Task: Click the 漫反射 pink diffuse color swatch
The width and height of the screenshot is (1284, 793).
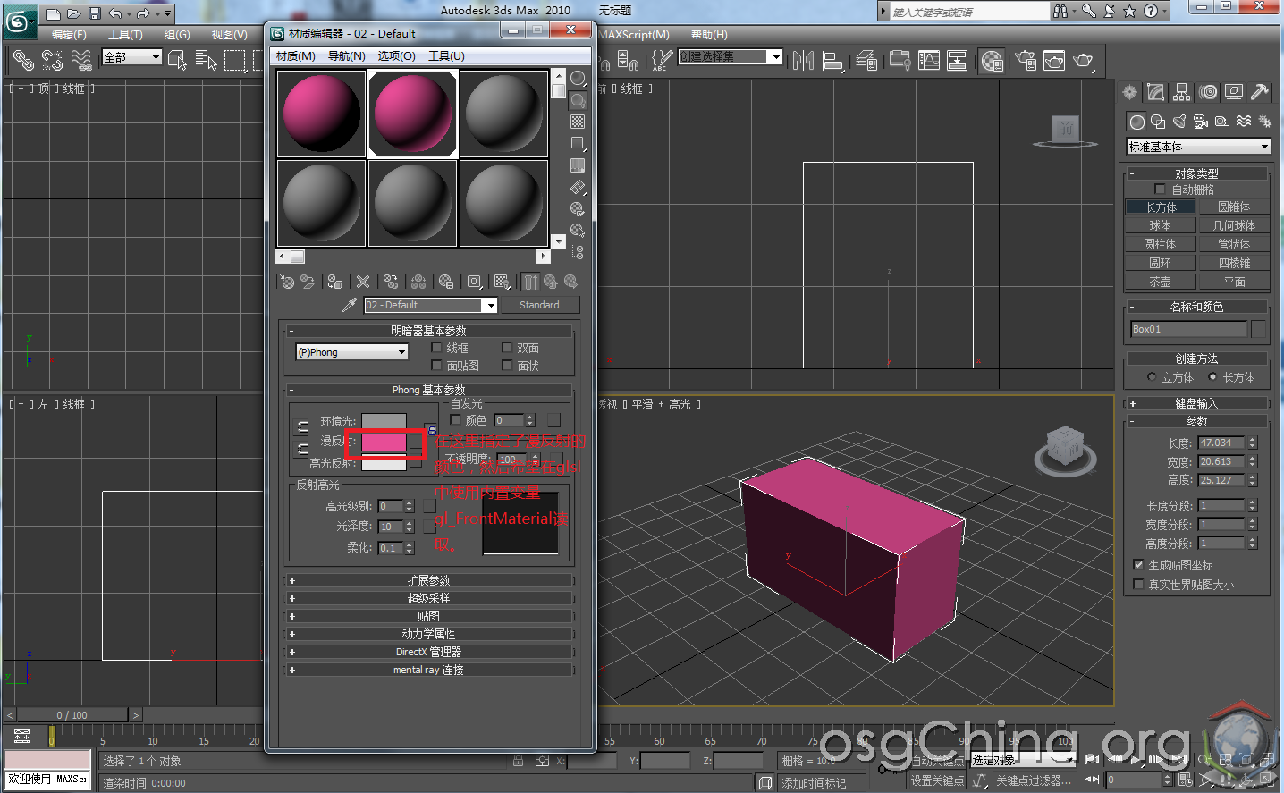Action: click(384, 442)
